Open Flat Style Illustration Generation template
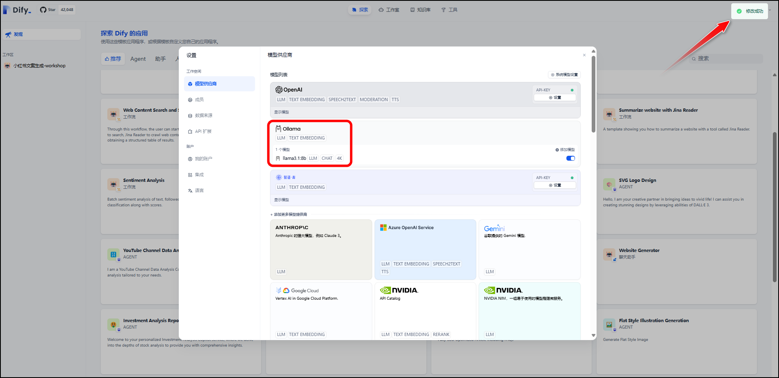The width and height of the screenshot is (779, 378). 677,342
